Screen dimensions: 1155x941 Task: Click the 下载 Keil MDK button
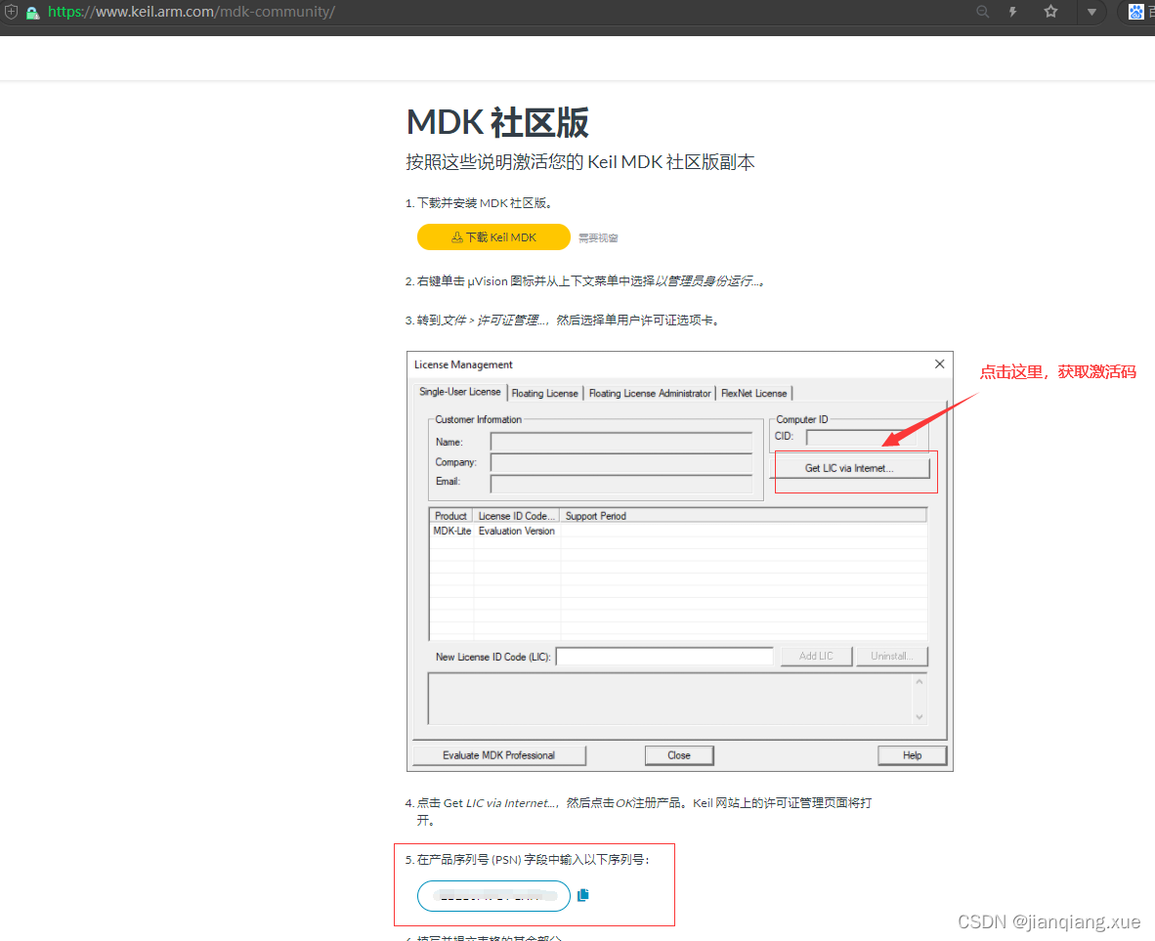point(493,236)
